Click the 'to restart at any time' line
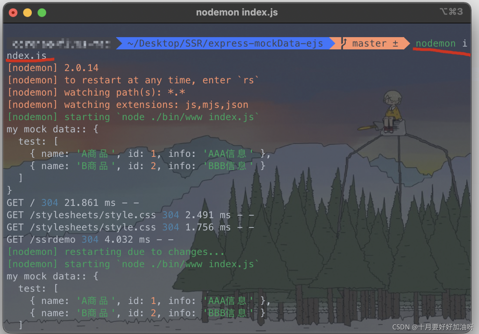Screen dimensions: 479x334 point(133,80)
